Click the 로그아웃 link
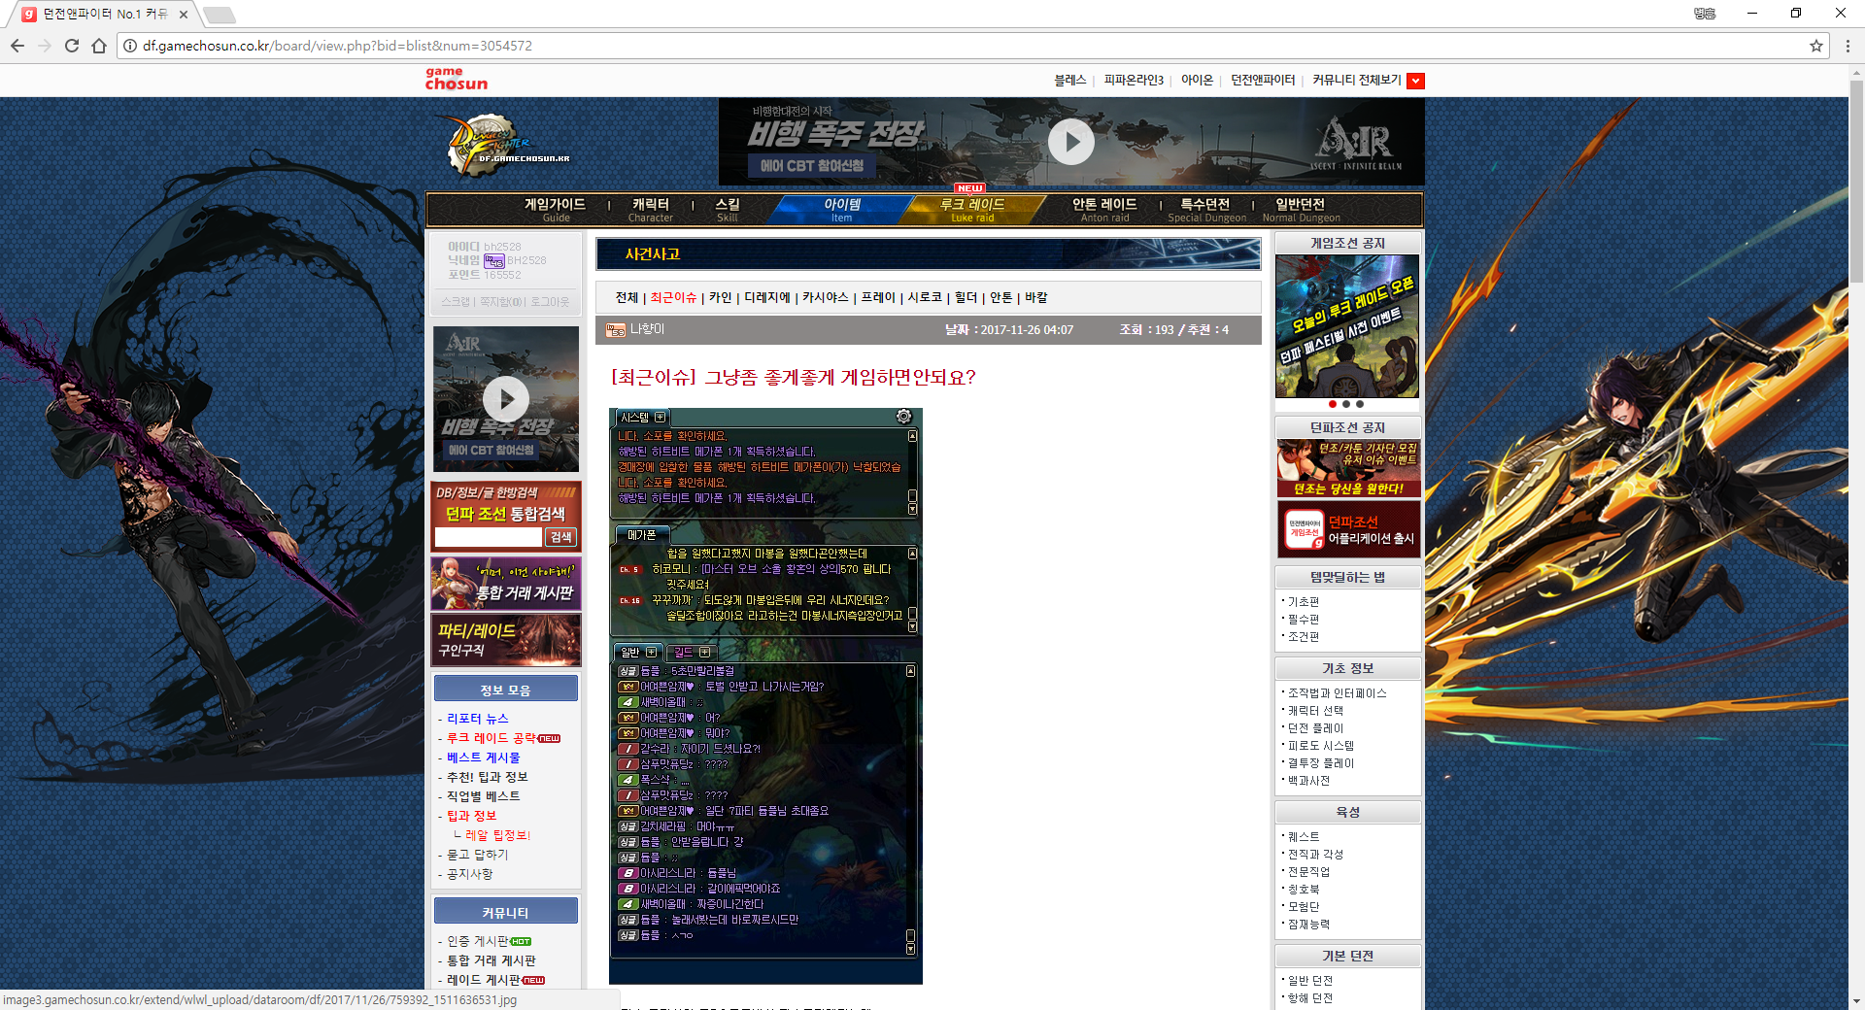This screenshot has height=1010, width=1865. coord(551,302)
